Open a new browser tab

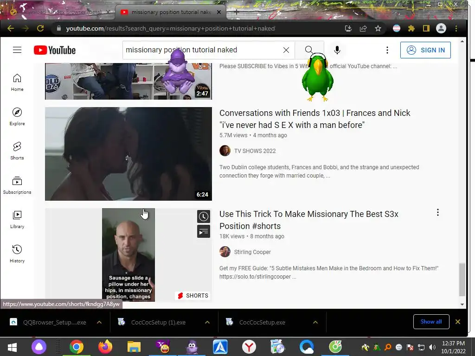click(x=236, y=12)
